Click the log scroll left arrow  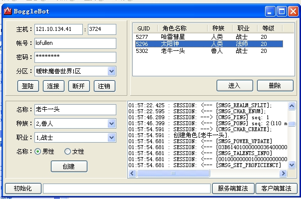132,173
